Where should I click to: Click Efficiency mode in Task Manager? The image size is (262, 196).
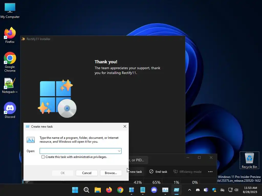[187, 172]
